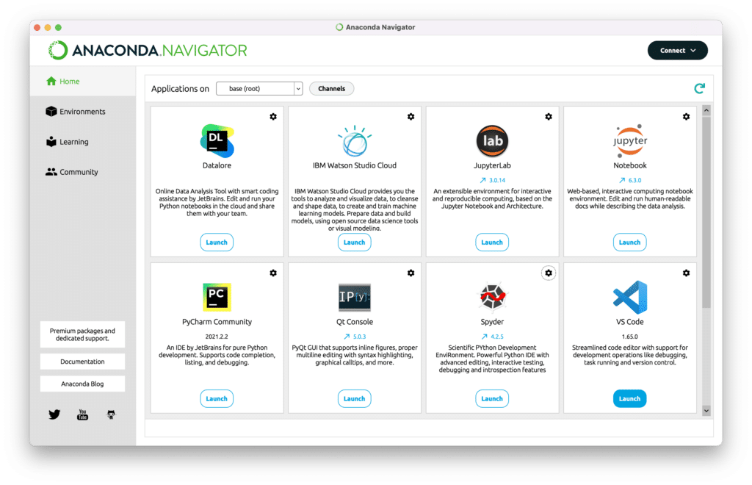752x485 pixels.
Task: Launch IBM Watson Studio Cloud
Action: [355, 242]
